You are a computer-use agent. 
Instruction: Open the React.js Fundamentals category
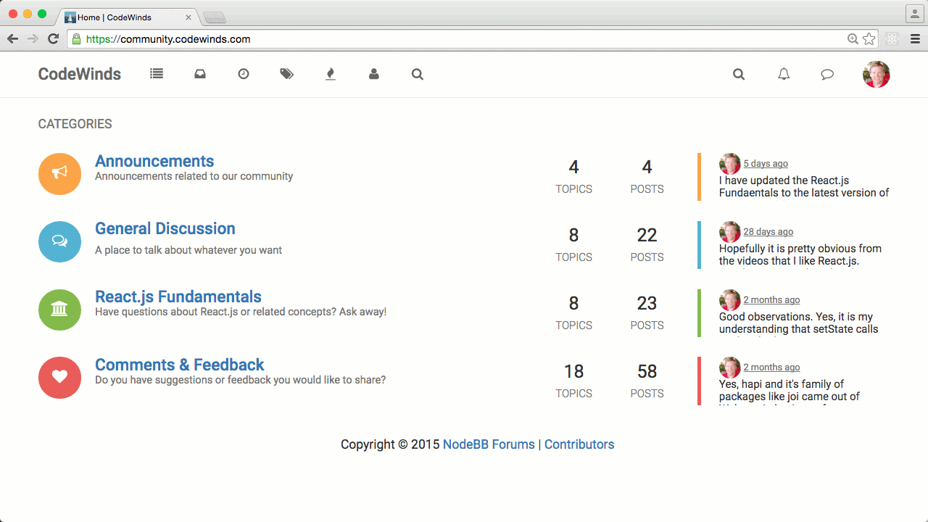[178, 297]
